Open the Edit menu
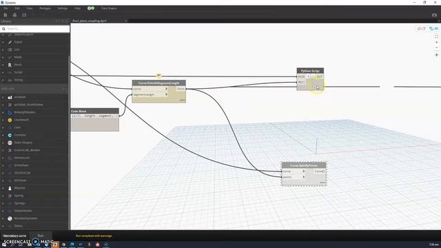The height and width of the screenshot is (248, 441). tap(17, 8)
